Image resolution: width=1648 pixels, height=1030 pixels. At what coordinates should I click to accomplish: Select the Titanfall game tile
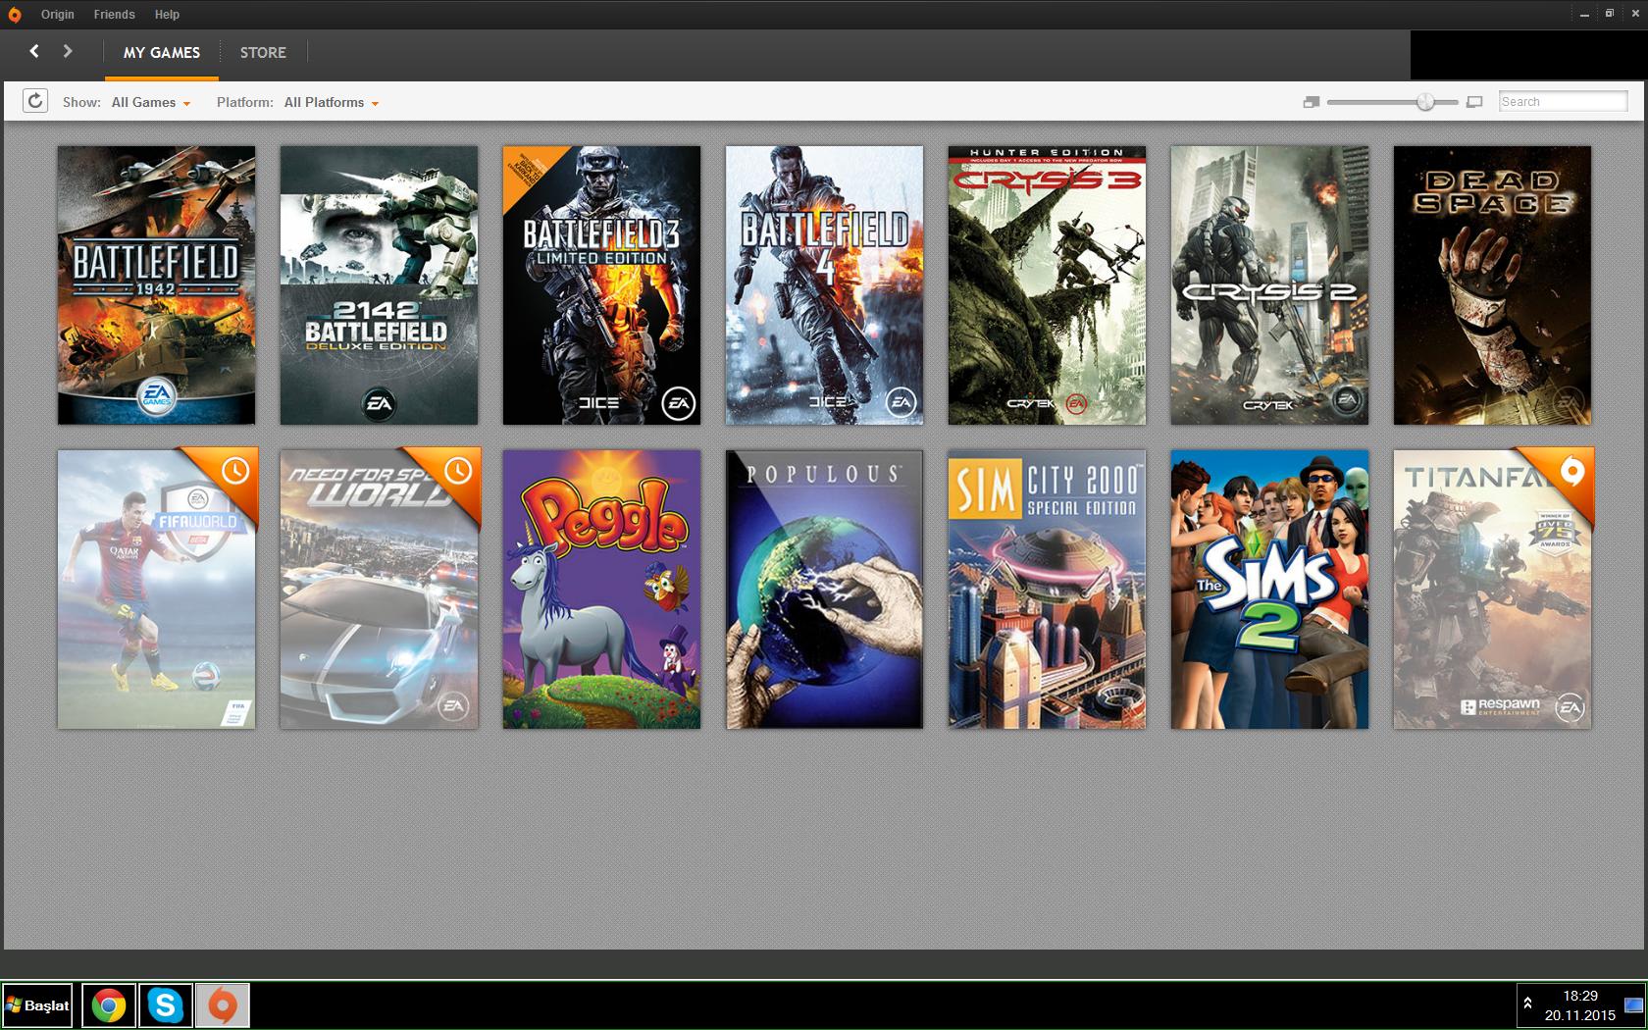pos(1492,590)
